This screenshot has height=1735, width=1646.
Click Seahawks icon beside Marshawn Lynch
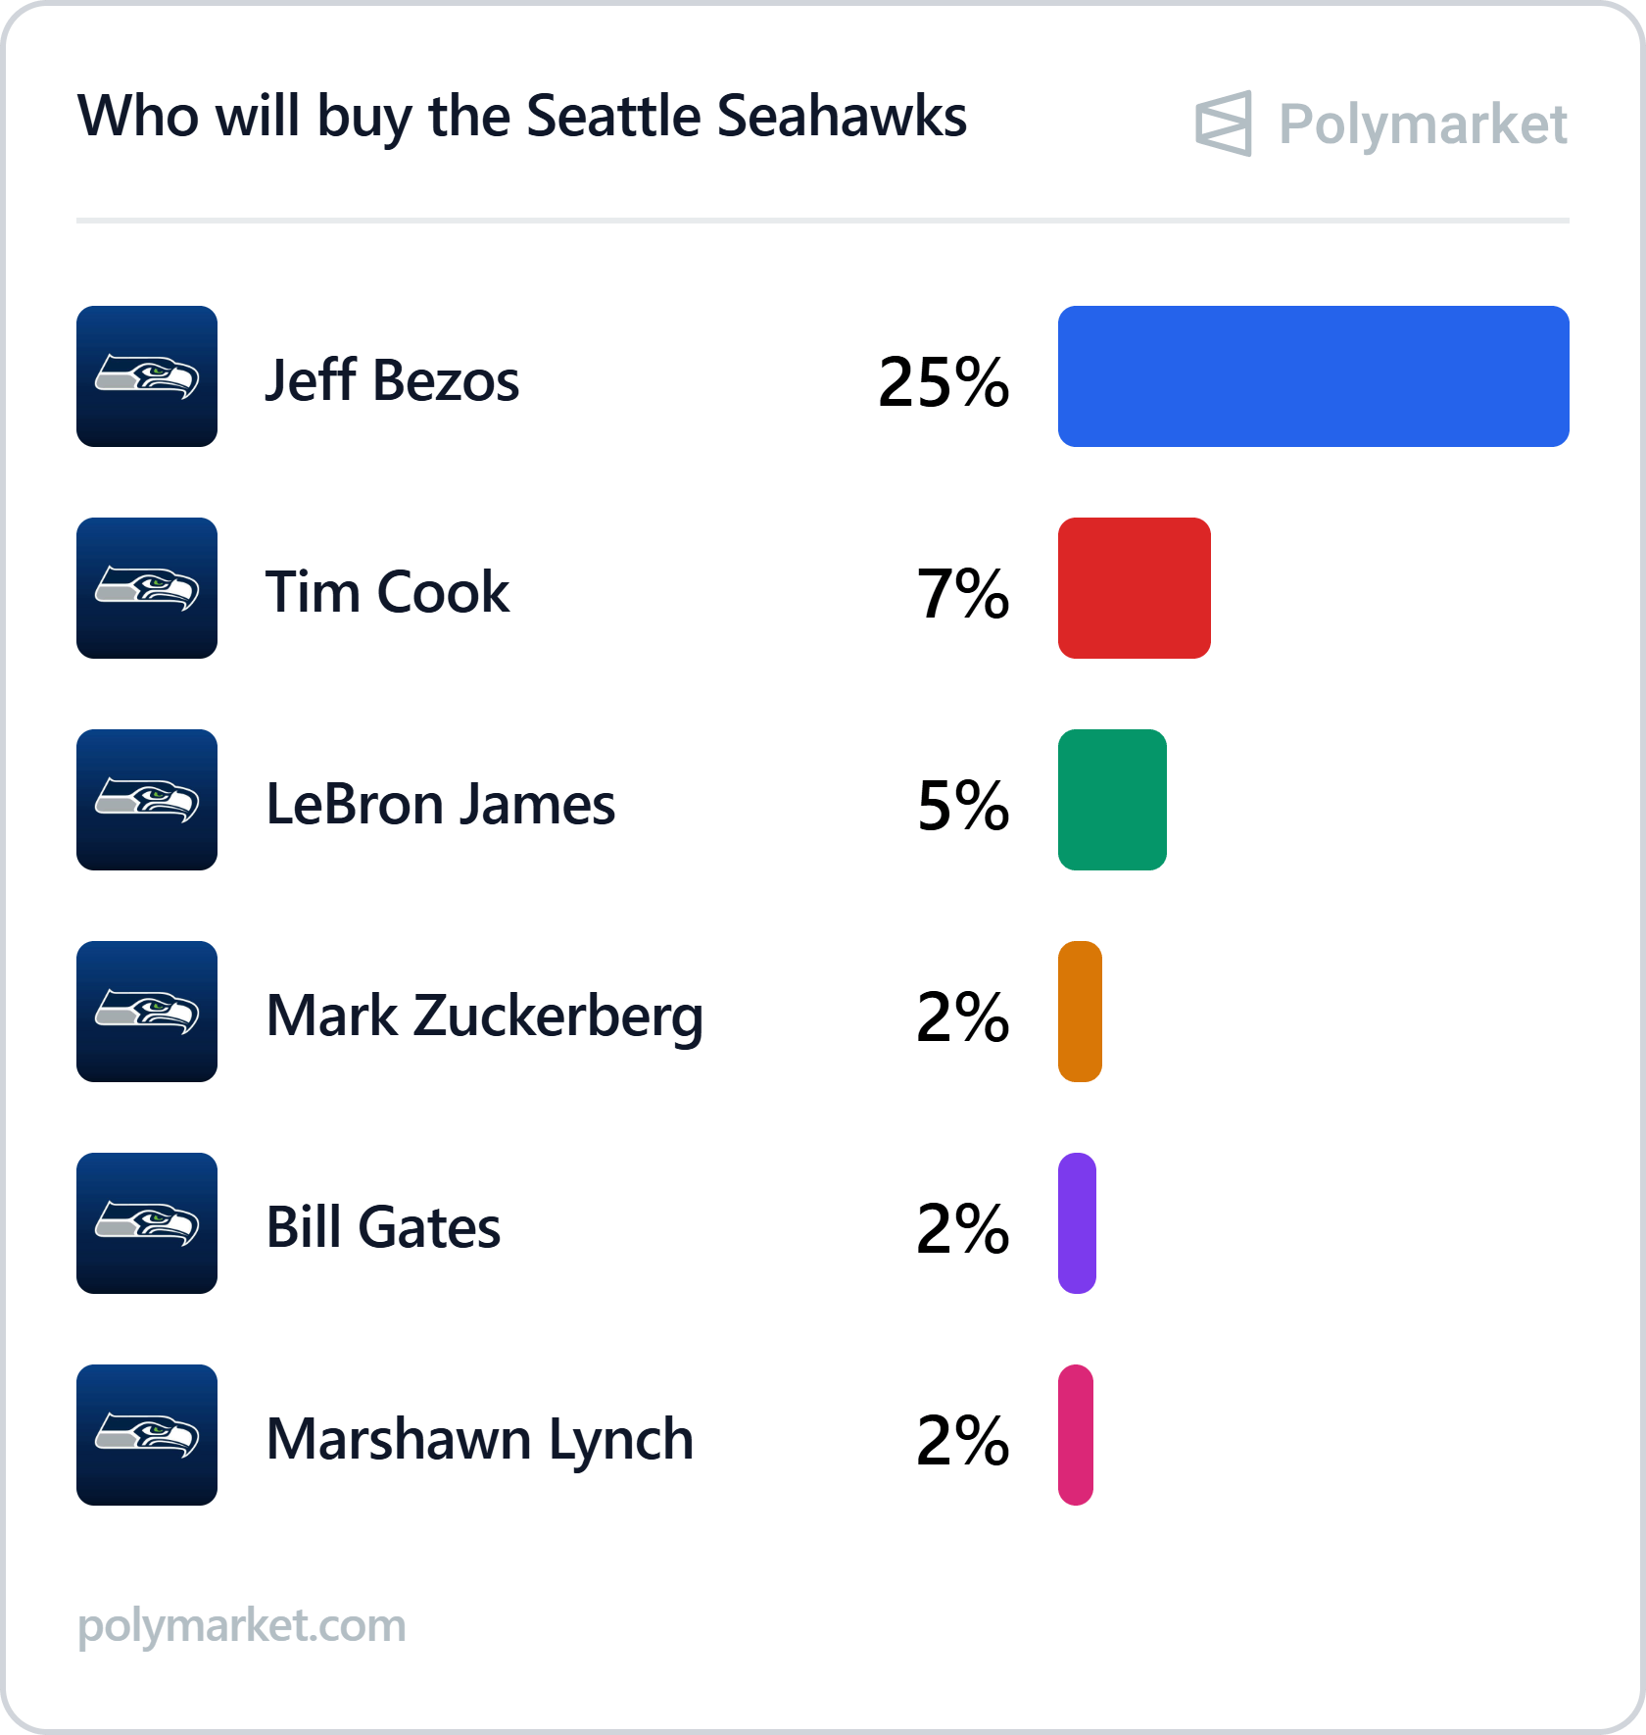(x=147, y=1435)
